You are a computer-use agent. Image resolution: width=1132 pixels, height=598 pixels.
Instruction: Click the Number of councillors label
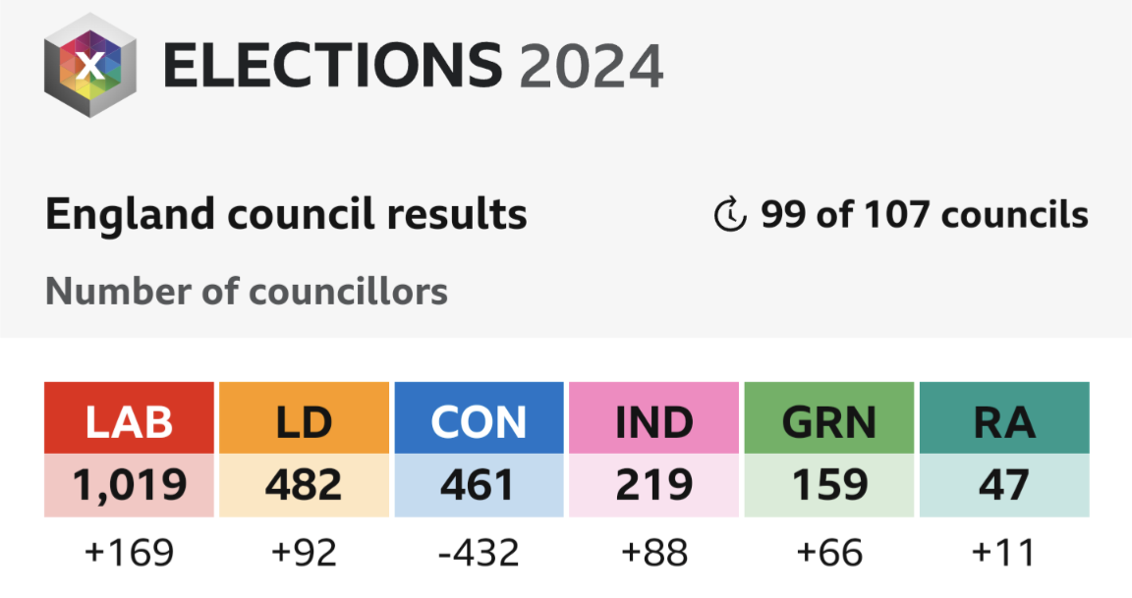click(247, 292)
